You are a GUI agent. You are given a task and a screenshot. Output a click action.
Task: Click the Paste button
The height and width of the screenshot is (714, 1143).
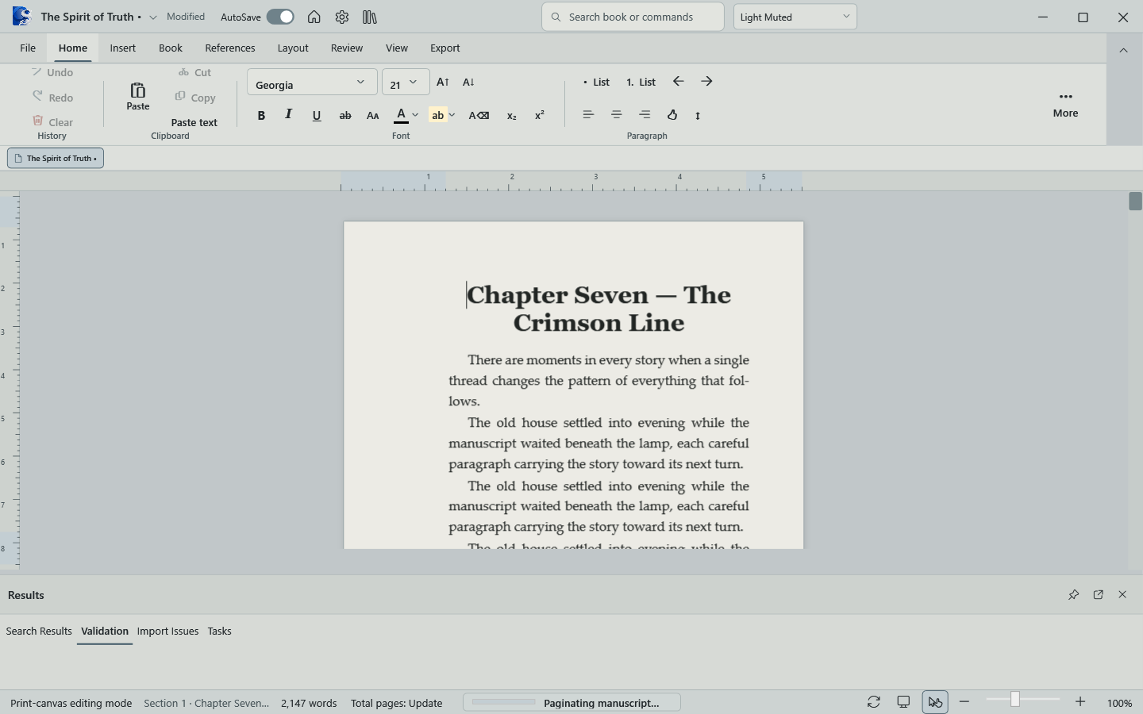pos(138,97)
